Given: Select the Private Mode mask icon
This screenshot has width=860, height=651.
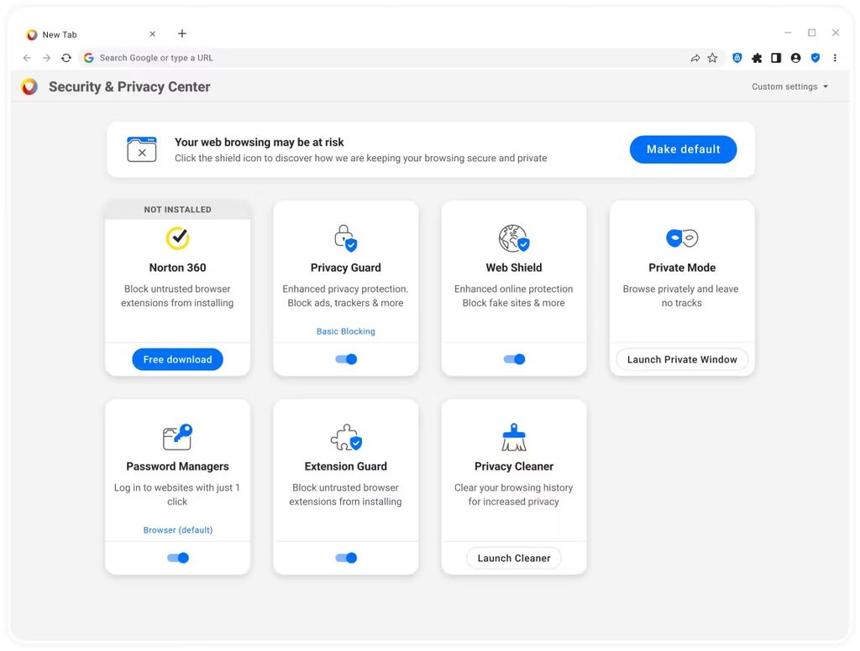Looking at the screenshot, I should (x=681, y=237).
